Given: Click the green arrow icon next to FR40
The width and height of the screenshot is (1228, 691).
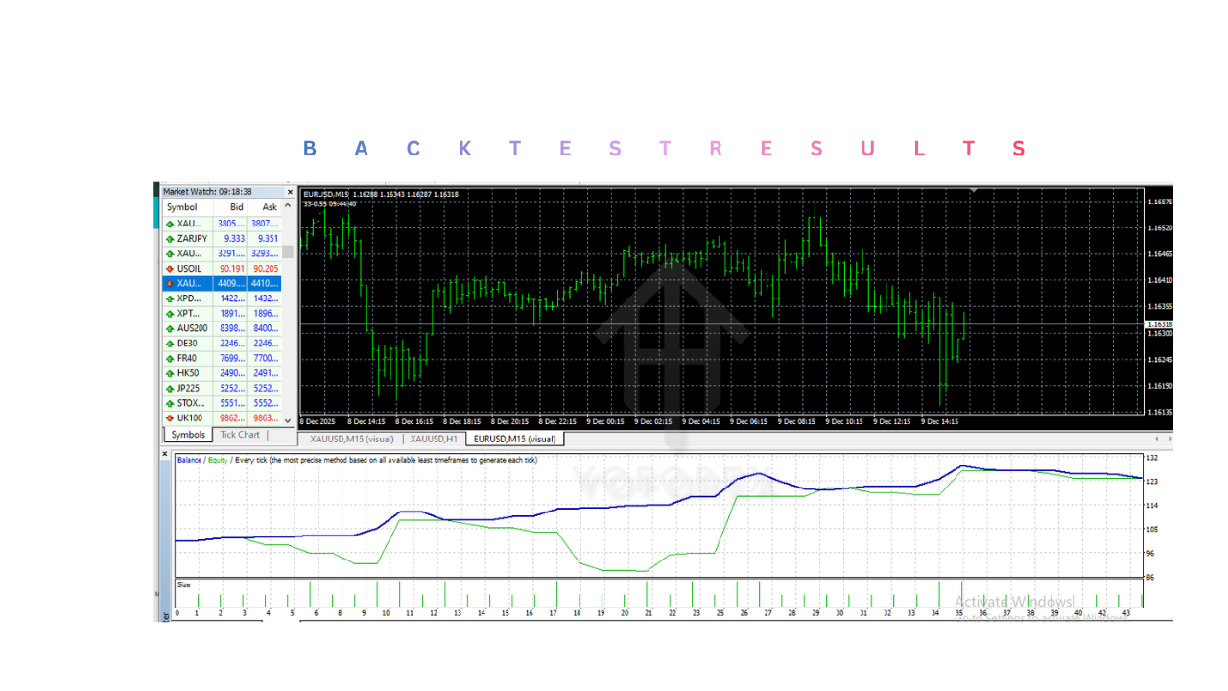Looking at the screenshot, I should point(169,358).
